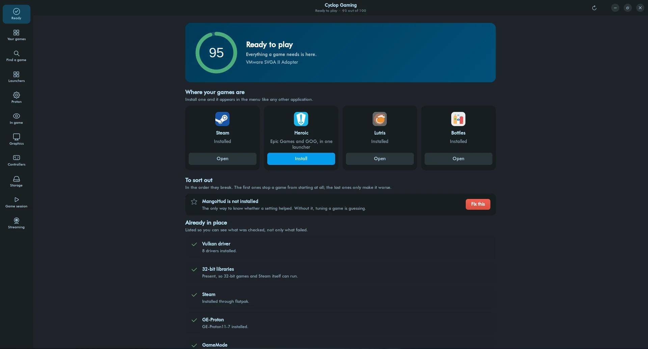Open the Ready page in sidebar
The height and width of the screenshot is (349, 648).
[16, 14]
